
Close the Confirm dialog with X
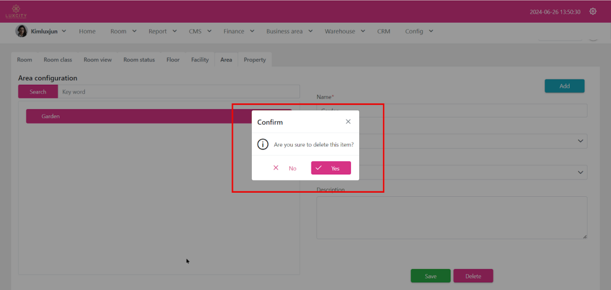point(348,122)
